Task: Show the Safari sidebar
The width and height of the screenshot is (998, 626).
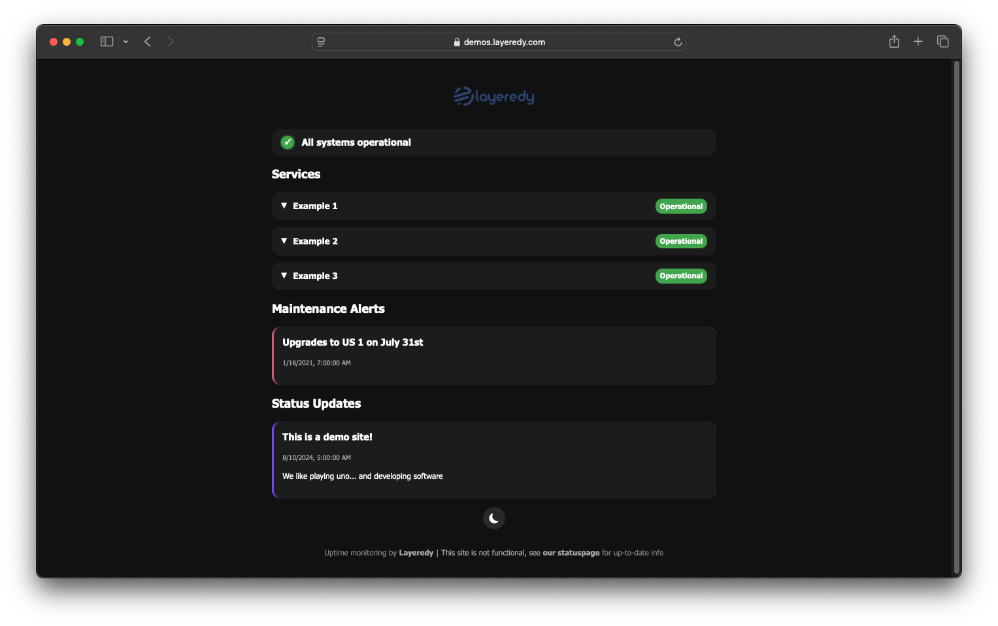Action: pyautogui.click(x=107, y=42)
